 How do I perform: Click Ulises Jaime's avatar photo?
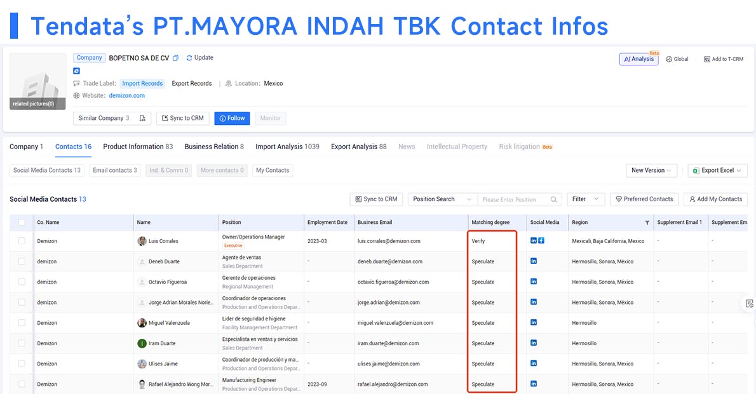point(142,364)
